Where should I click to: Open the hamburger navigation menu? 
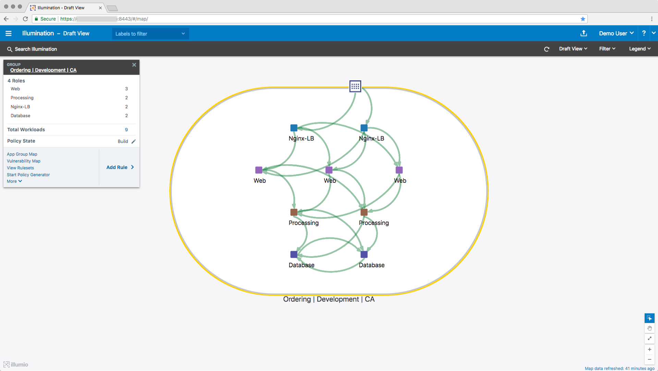click(9, 33)
